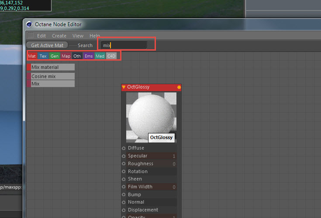This screenshot has width=321, height=218.
Task: Toggle the Map filter button
Action: click(x=66, y=56)
